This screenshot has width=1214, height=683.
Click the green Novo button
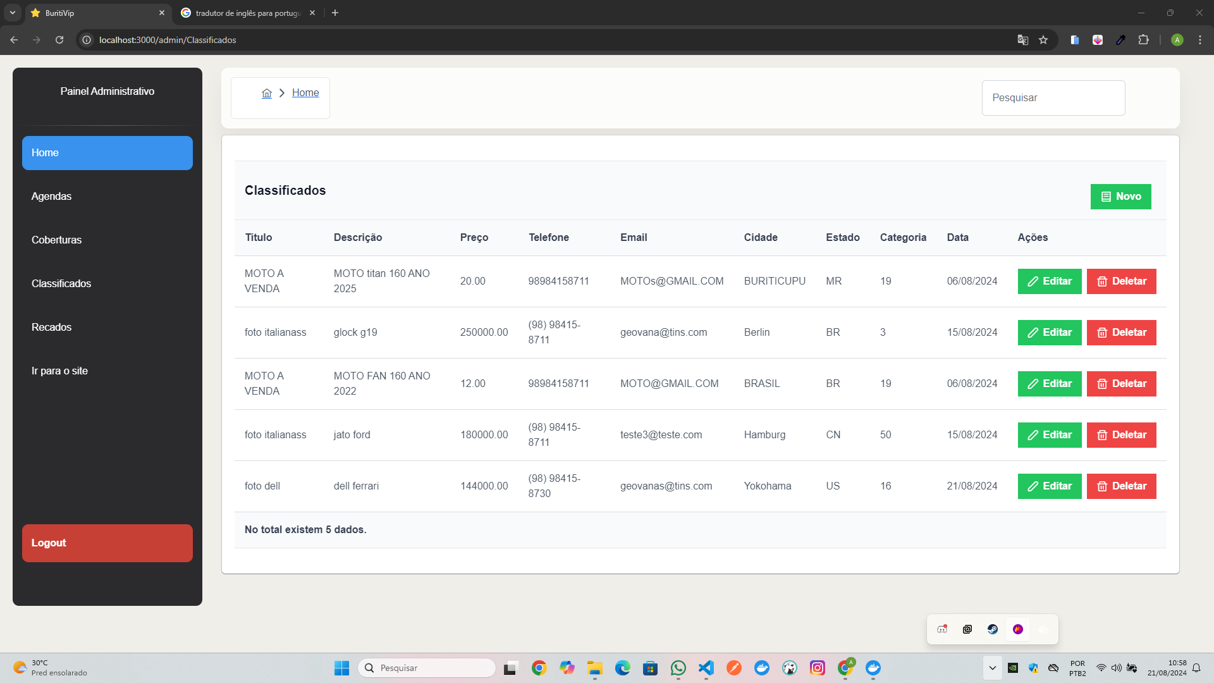coord(1120,197)
